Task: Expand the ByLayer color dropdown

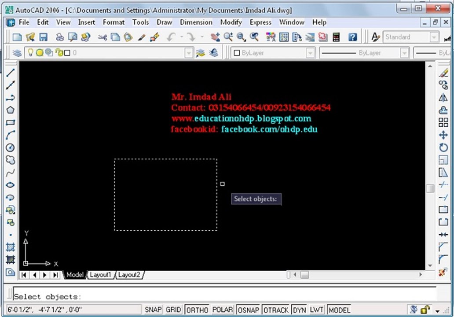Action: pos(310,53)
